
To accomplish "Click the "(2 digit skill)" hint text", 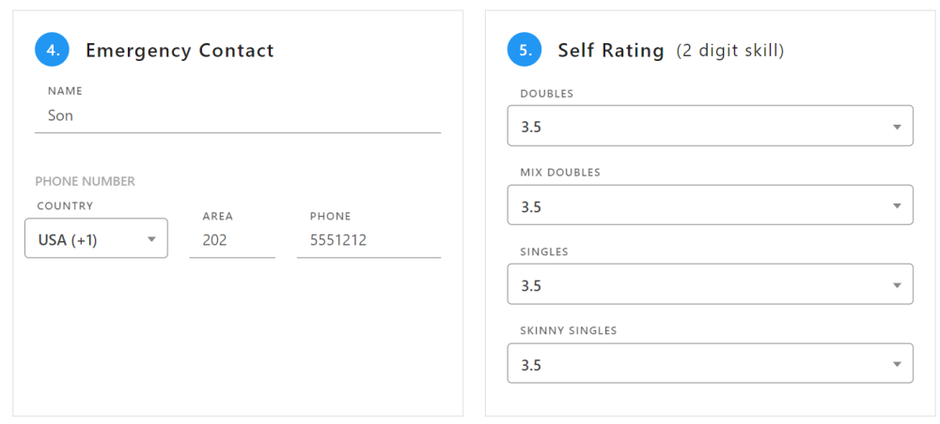I will tap(730, 51).
